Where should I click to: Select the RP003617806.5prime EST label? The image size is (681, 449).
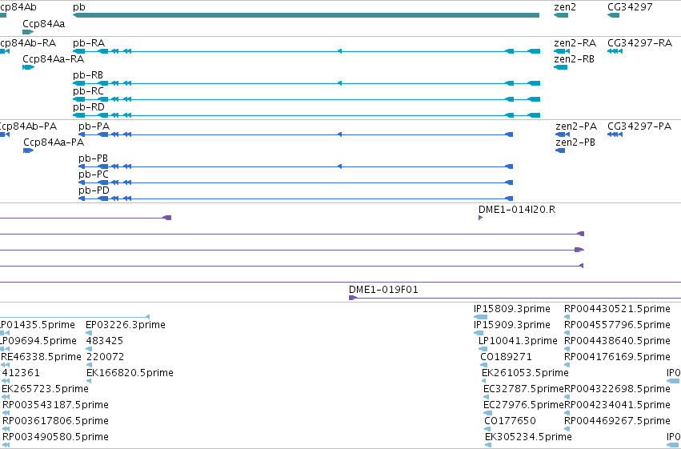pos(55,421)
